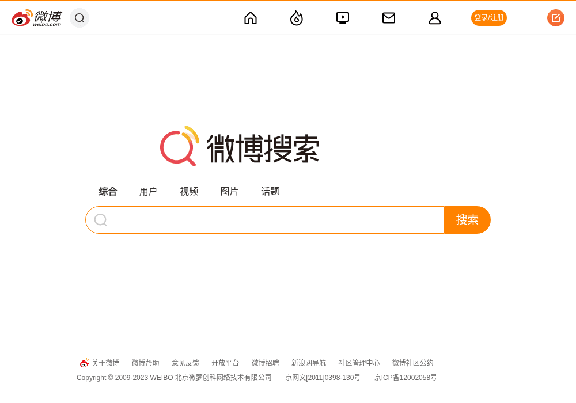
Task: Select the 综合 search tab
Action: (x=108, y=191)
